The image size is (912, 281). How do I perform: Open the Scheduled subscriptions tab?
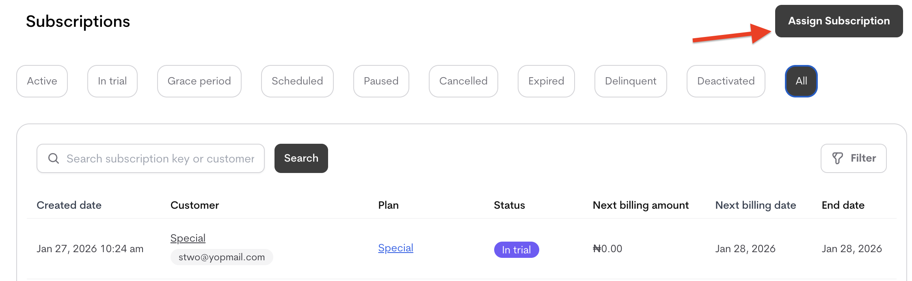click(x=297, y=81)
